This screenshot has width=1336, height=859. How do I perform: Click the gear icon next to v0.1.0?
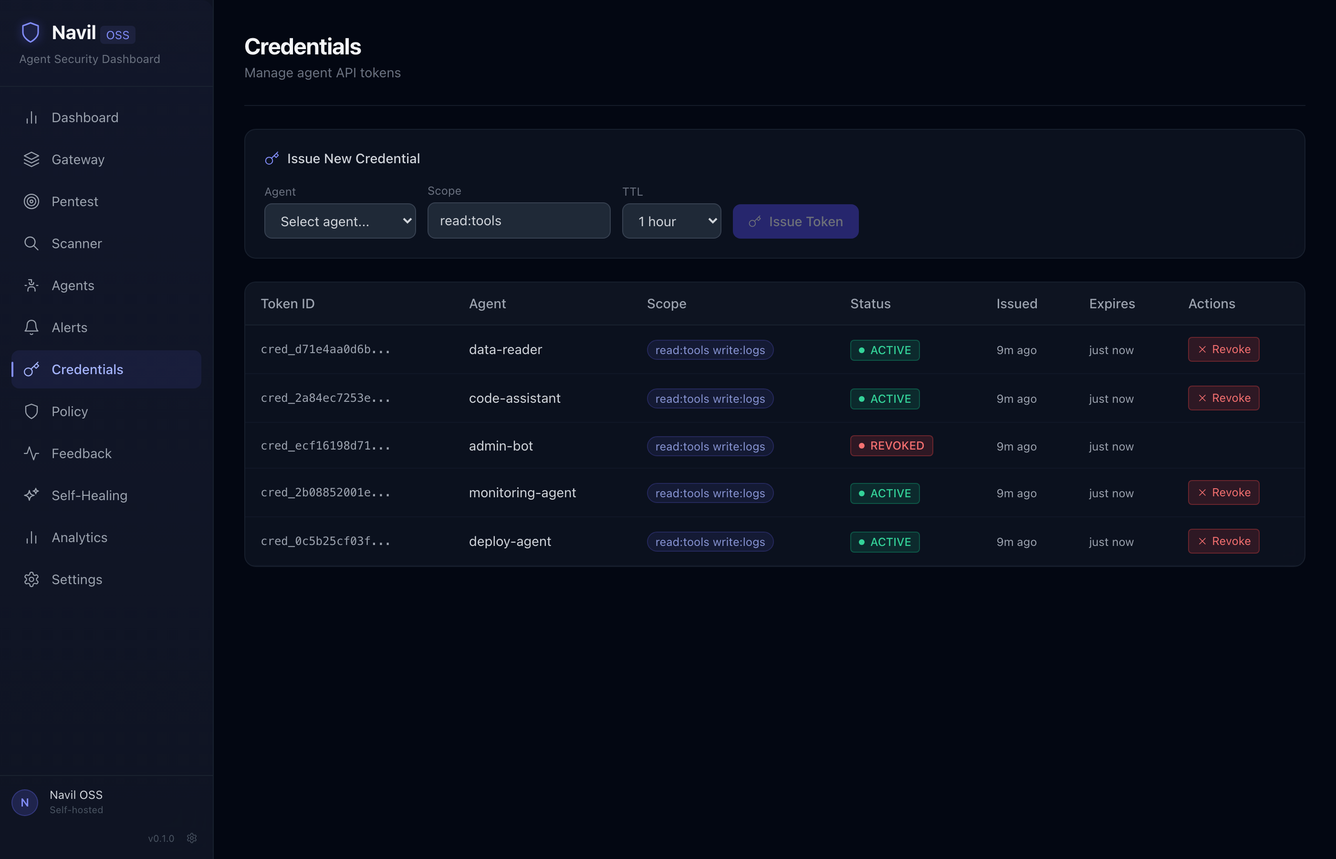[192, 838]
